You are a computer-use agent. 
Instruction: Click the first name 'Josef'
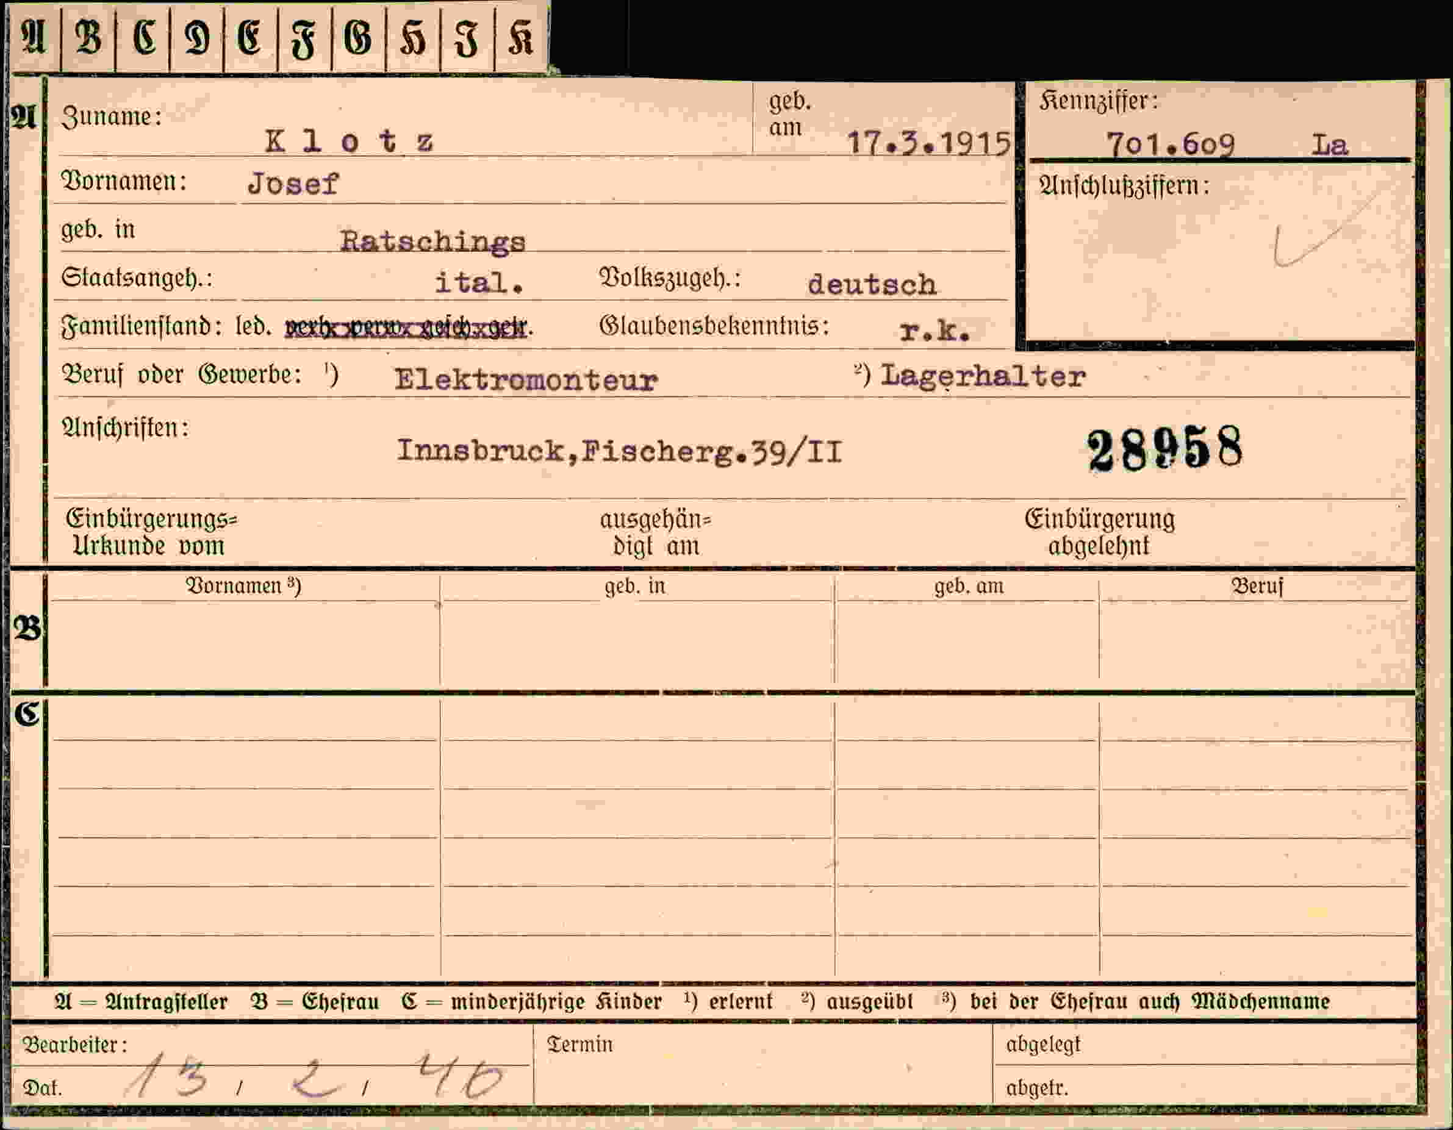tap(293, 184)
